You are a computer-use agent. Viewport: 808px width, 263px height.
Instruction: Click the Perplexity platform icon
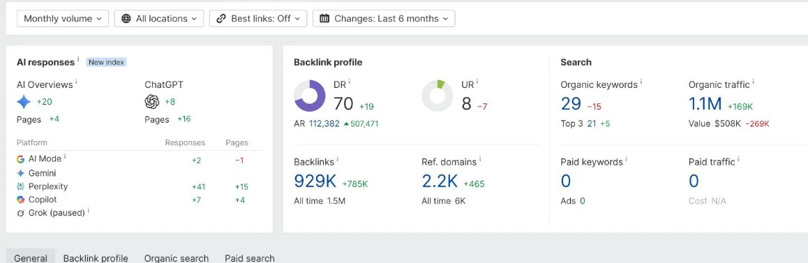tap(21, 186)
